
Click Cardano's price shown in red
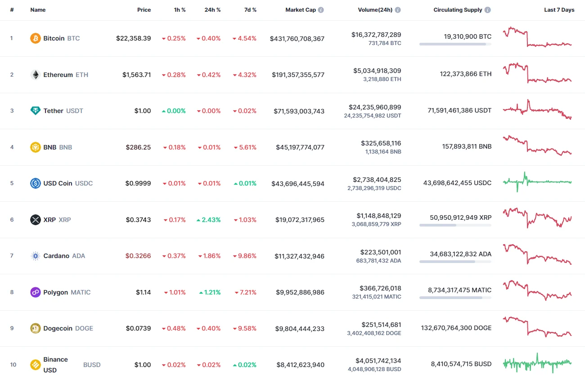click(x=138, y=256)
